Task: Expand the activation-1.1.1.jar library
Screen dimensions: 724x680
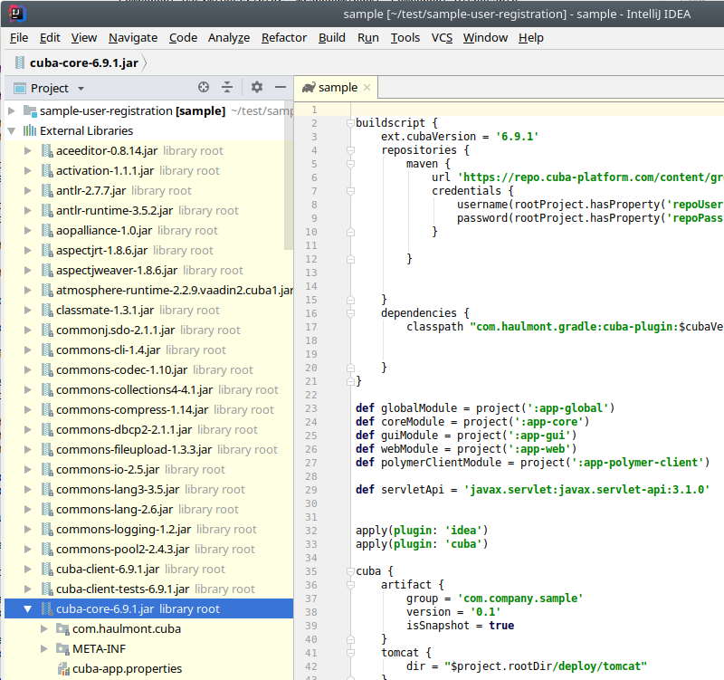Action: coord(28,170)
